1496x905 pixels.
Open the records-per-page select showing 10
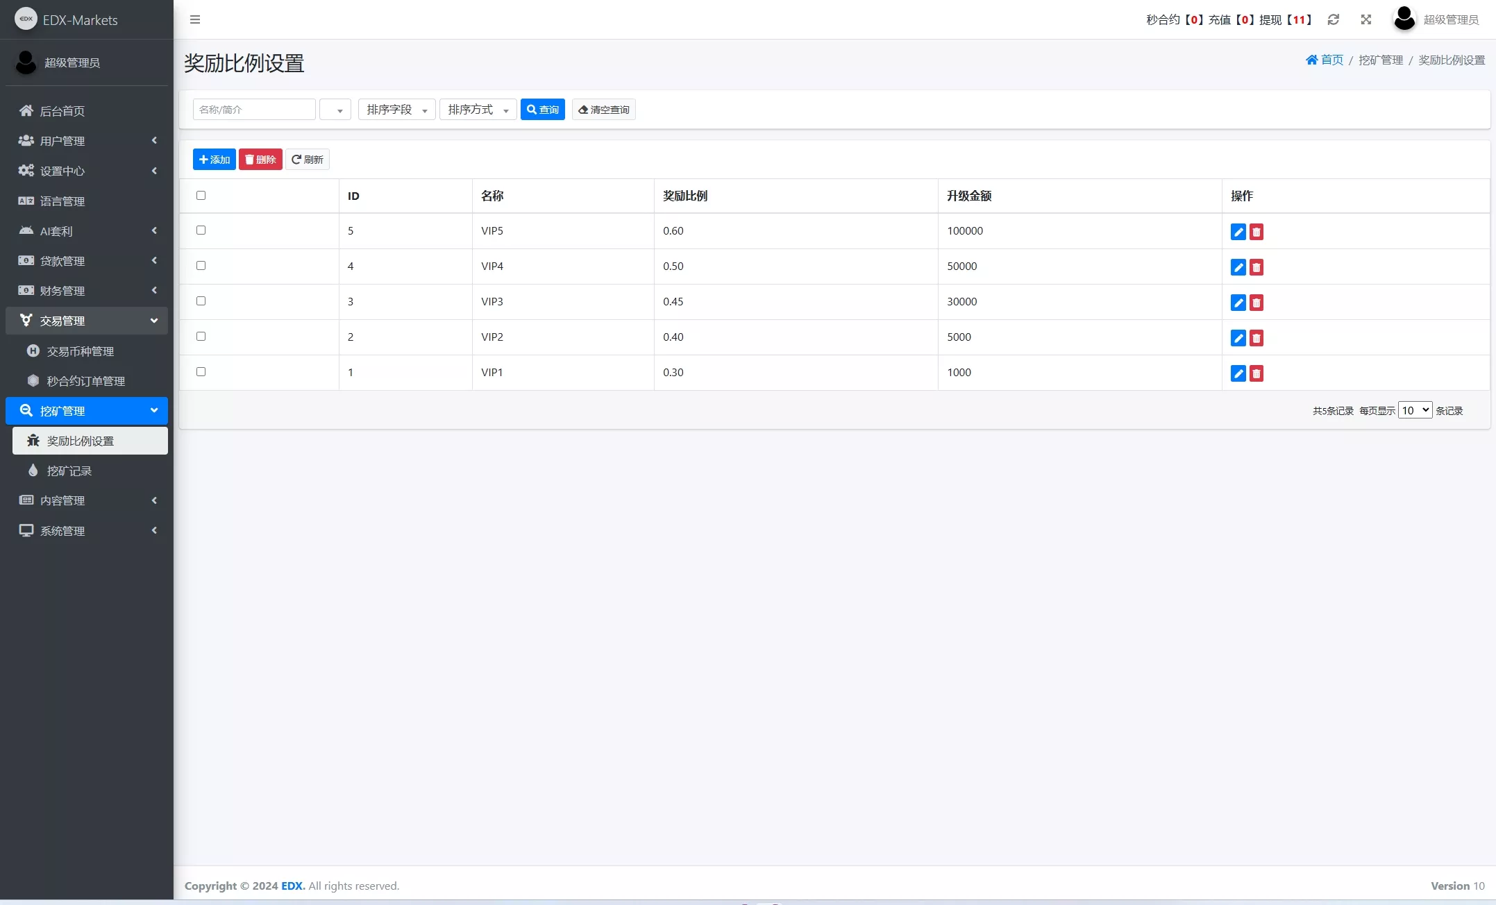pyautogui.click(x=1414, y=410)
